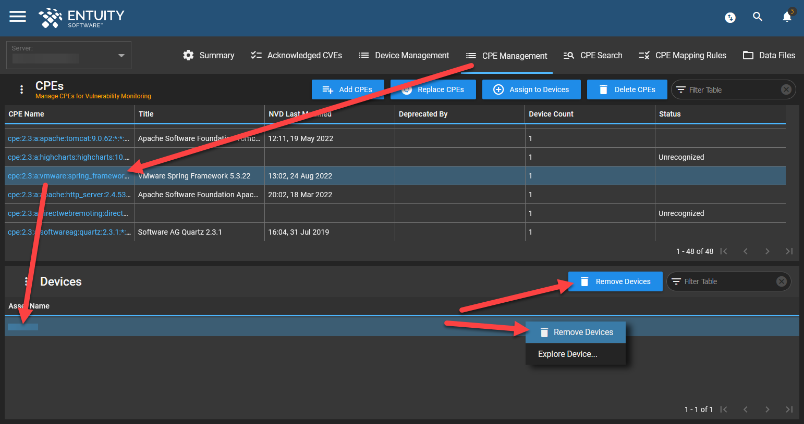Choose Remove Devices in context menu
804x424 pixels.
pos(576,332)
